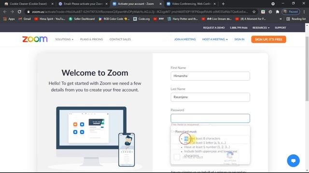The image size is (309, 173).
Task: Reload the Zoom activation page
Action: pos(19,12)
